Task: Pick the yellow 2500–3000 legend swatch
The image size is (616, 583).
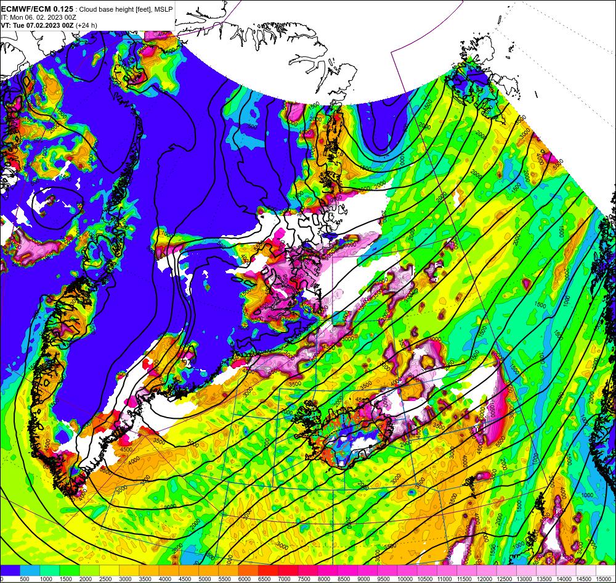Action: 109,571
